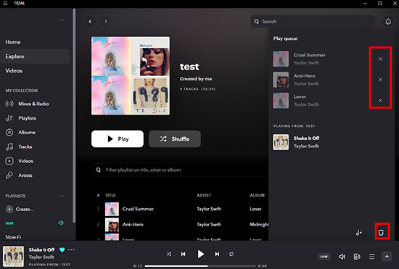Click the Mixes & Radio icon

(9, 104)
